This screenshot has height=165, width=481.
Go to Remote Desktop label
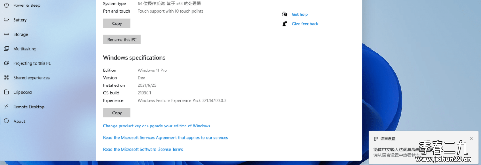29,107
